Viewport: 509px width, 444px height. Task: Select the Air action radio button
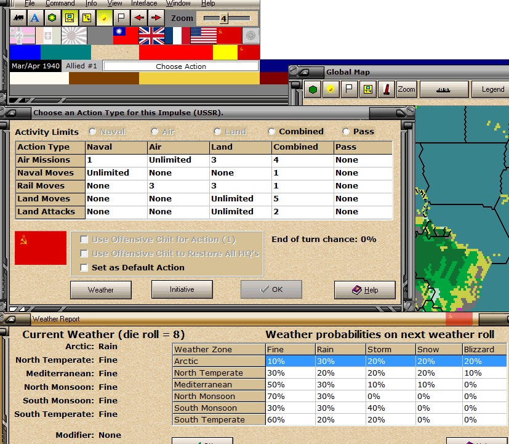pyautogui.click(x=154, y=131)
